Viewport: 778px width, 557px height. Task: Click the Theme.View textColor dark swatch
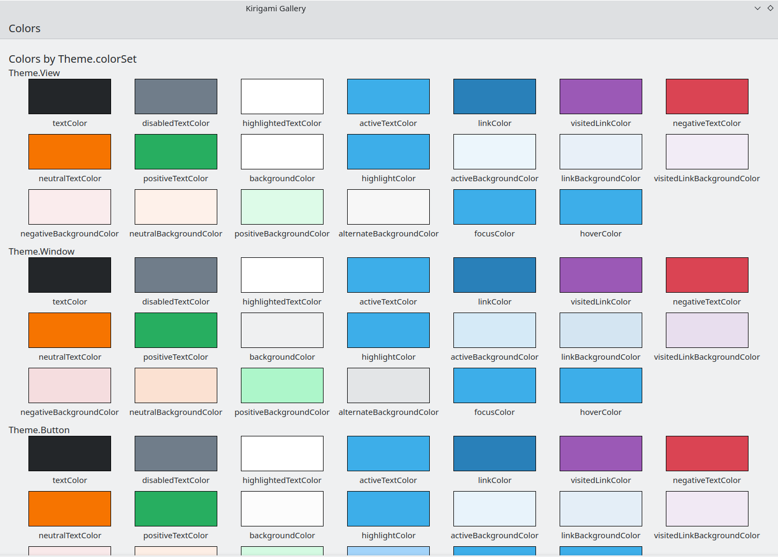70,96
